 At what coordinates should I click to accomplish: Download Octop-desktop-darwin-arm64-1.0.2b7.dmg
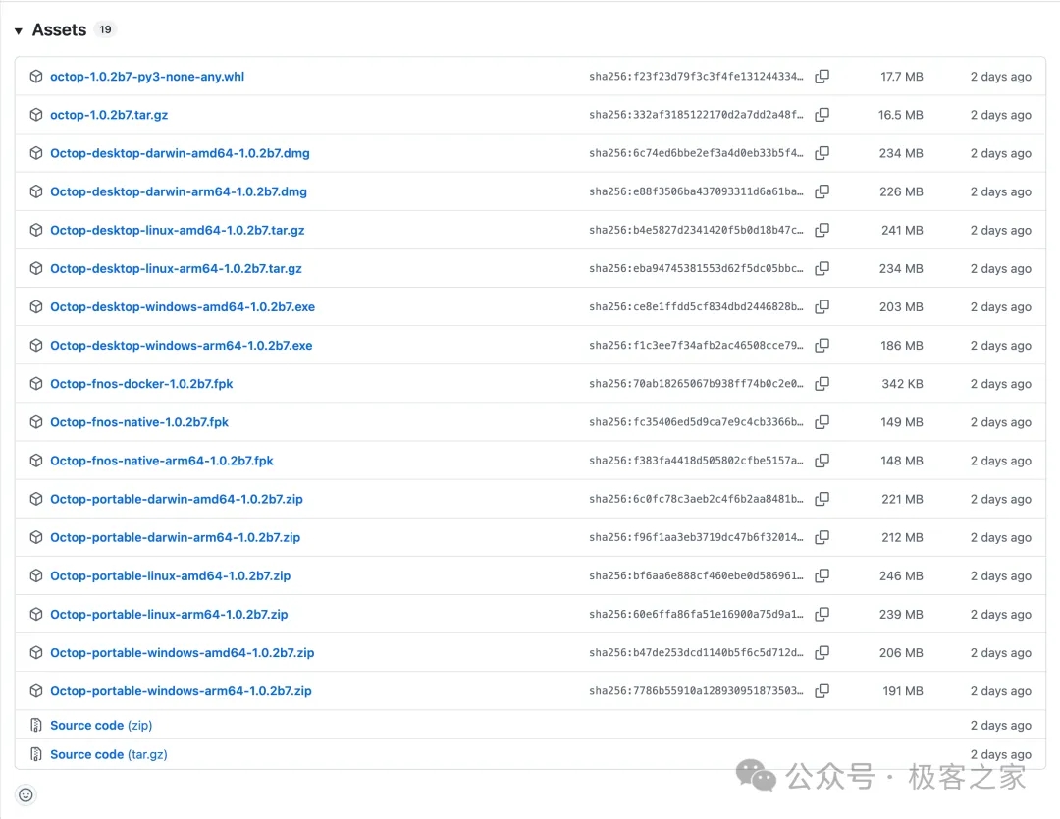179,192
